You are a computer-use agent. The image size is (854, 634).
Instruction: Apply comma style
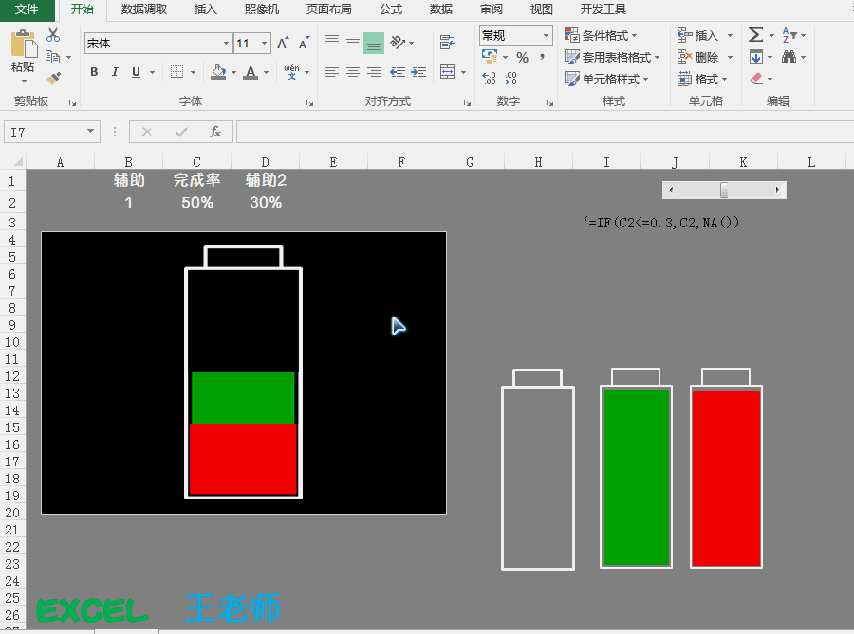(x=542, y=57)
